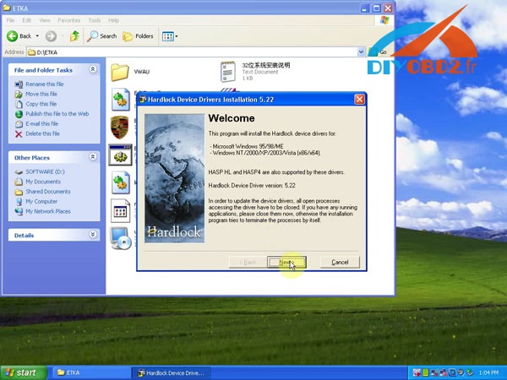This screenshot has height=380, width=507.
Task: Open SOFTWARE (D:) drive link
Action: (40, 172)
